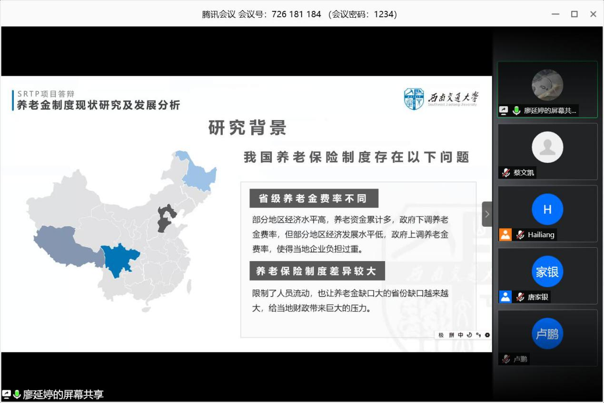Click the screen share icon on 廖延婷's tile

(504, 111)
